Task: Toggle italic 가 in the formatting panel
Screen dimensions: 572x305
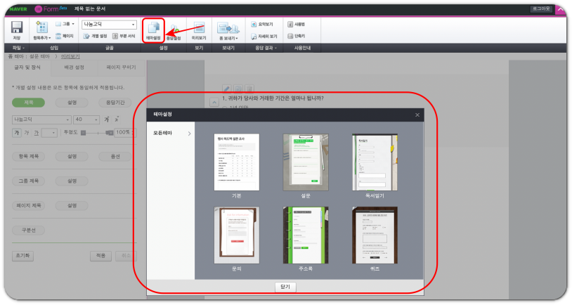Action: click(26, 133)
